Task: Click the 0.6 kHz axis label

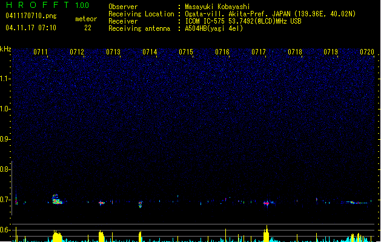Action: tap(5, 230)
